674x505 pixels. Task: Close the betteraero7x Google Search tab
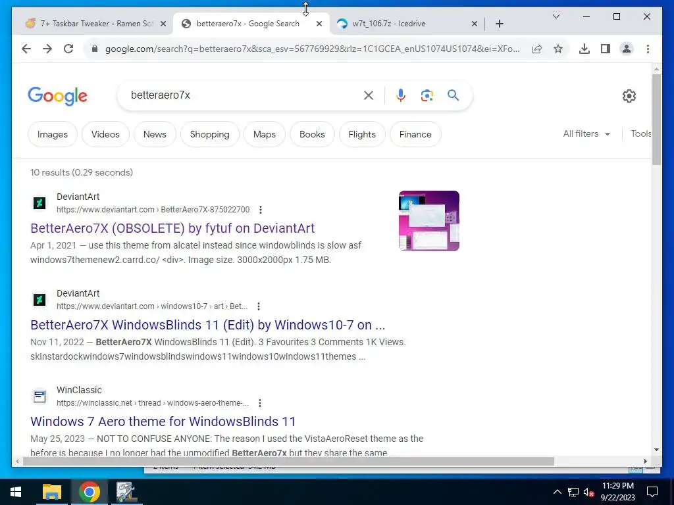(319, 24)
